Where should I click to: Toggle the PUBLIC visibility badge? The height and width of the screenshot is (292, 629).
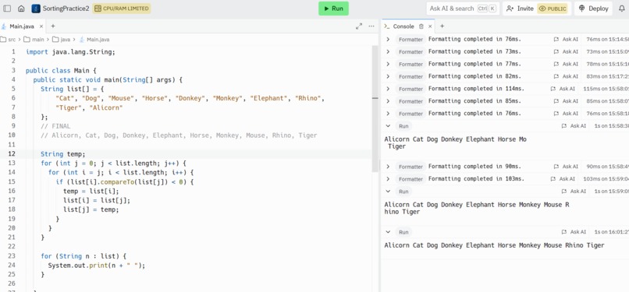(553, 9)
